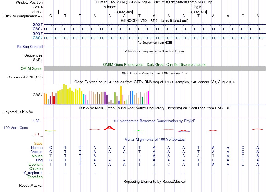Image resolution: width=266 pixels, height=192 pixels.
Task: Click the chr17: ruler label
Action: pyautogui.click(x=38, y=12)
